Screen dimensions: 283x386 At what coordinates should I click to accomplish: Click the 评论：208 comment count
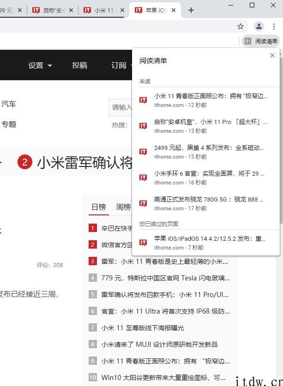[x=50, y=265]
